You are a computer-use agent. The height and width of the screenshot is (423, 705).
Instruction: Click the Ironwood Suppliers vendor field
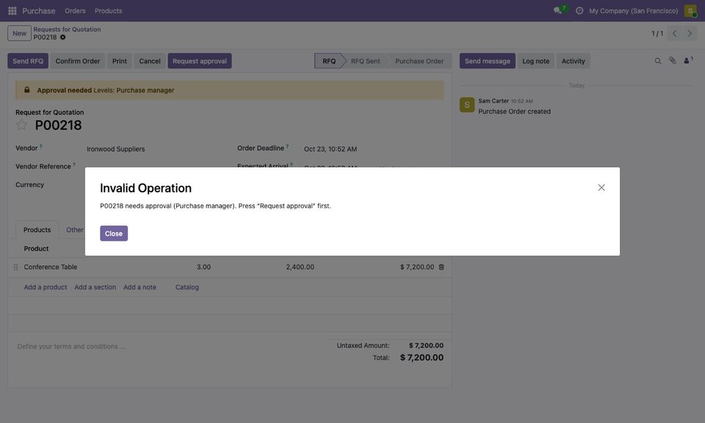pos(115,149)
